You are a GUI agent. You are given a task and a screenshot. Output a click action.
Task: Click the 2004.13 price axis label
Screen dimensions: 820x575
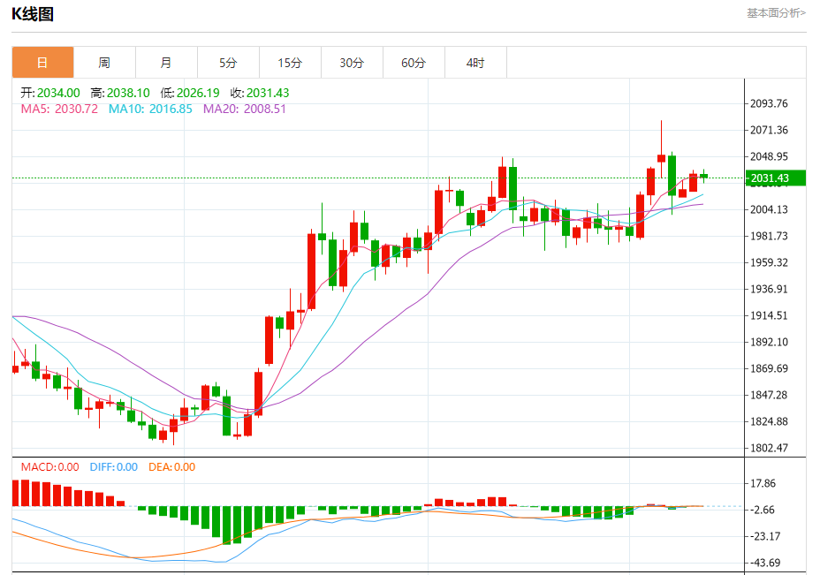pyautogui.click(x=769, y=209)
